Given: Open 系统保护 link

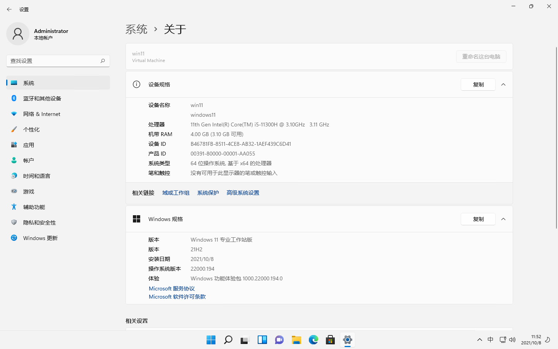Looking at the screenshot, I should coord(208,193).
